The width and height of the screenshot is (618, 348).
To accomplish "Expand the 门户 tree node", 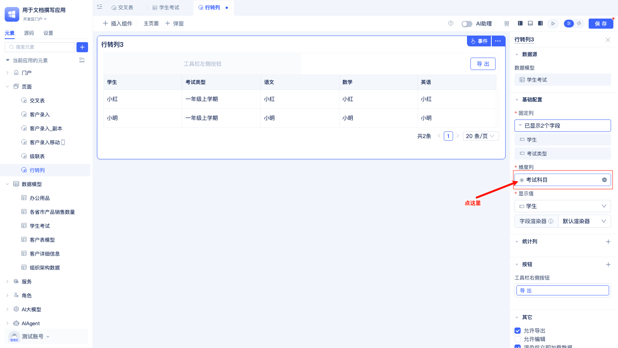I will coord(7,73).
